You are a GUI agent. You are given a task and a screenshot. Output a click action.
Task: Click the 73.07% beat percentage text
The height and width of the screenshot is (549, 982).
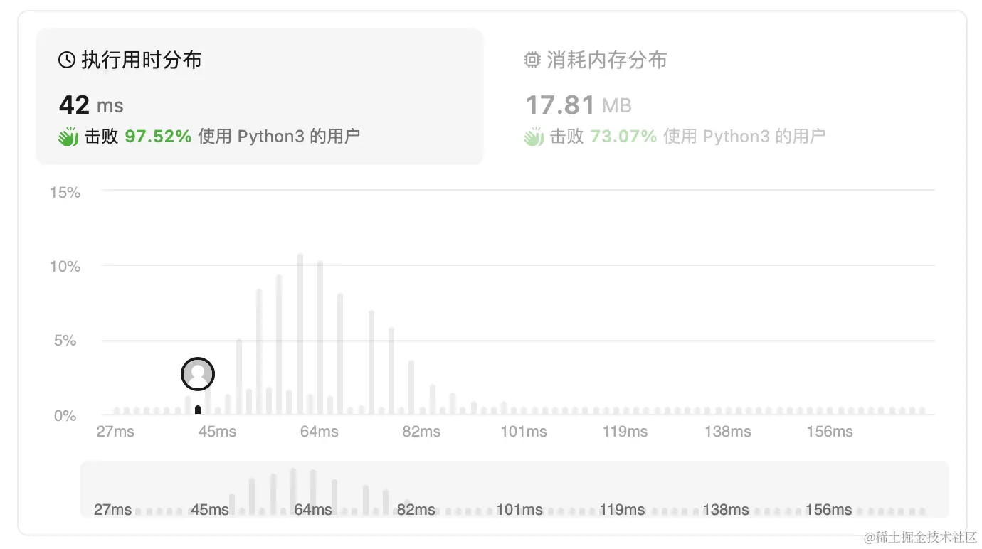click(x=623, y=137)
